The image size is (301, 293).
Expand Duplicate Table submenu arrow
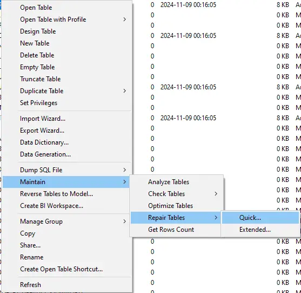(125, 91)
